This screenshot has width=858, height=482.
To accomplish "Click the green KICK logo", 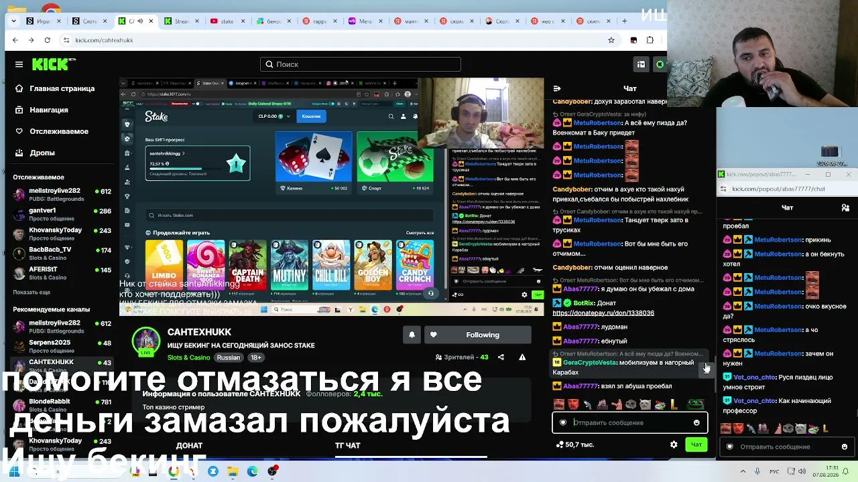I will click(54, 64).
